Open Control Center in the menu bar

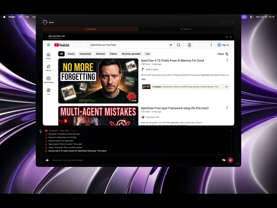251,17
